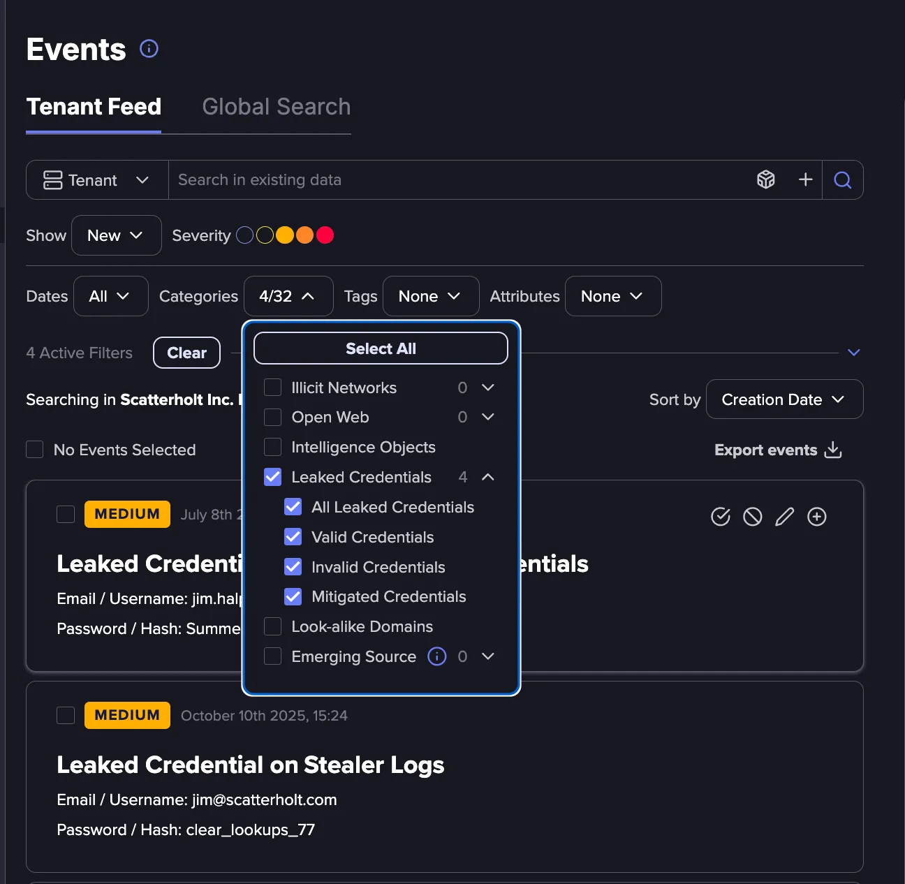Click the Tenant server icon in search scope

[x=52, y=180]
